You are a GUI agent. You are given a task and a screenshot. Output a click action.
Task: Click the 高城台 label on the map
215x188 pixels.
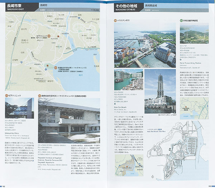pyautogui.click(x=49, y=16)
